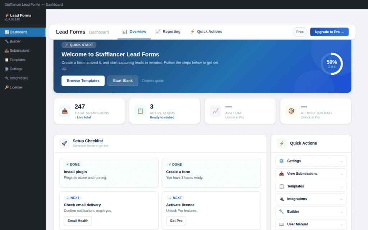
Task: Click the Quick Actions tab lightning icon
Action: (193, 32)
